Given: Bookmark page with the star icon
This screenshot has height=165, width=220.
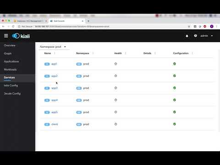Looking at the screenshot, I should (x=189, y=27).
